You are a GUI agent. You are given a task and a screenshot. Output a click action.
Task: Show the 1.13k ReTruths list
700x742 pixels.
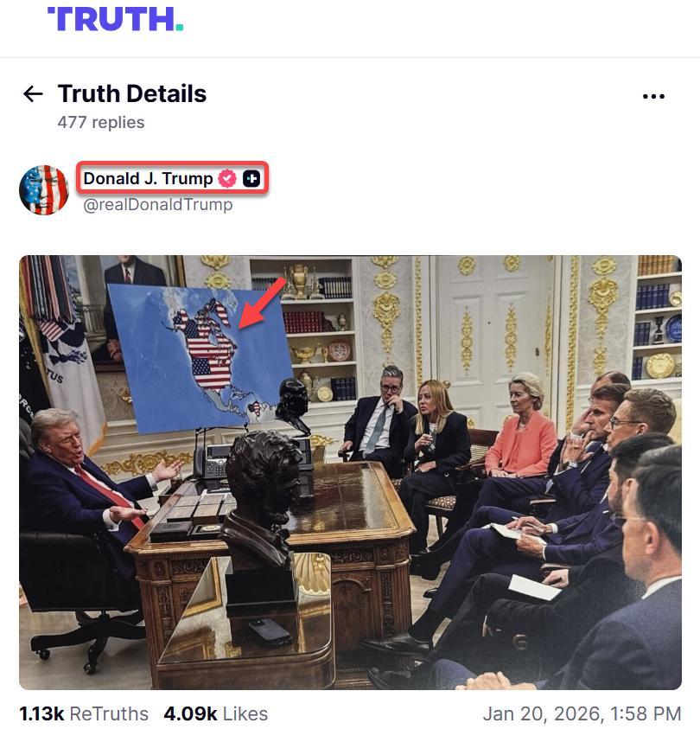click(84, 713)
